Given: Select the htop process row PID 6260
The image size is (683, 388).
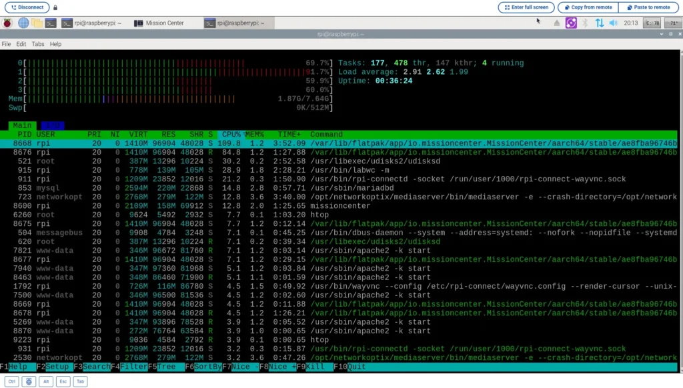Looking at the screenshot, I should 338,215.
